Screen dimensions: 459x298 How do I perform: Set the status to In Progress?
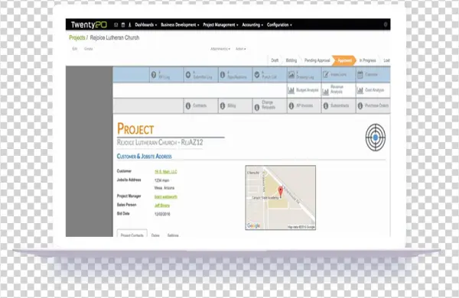[367, 60]
